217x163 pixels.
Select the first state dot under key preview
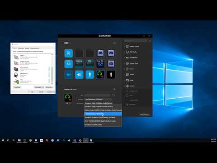[x=67, y=103]
